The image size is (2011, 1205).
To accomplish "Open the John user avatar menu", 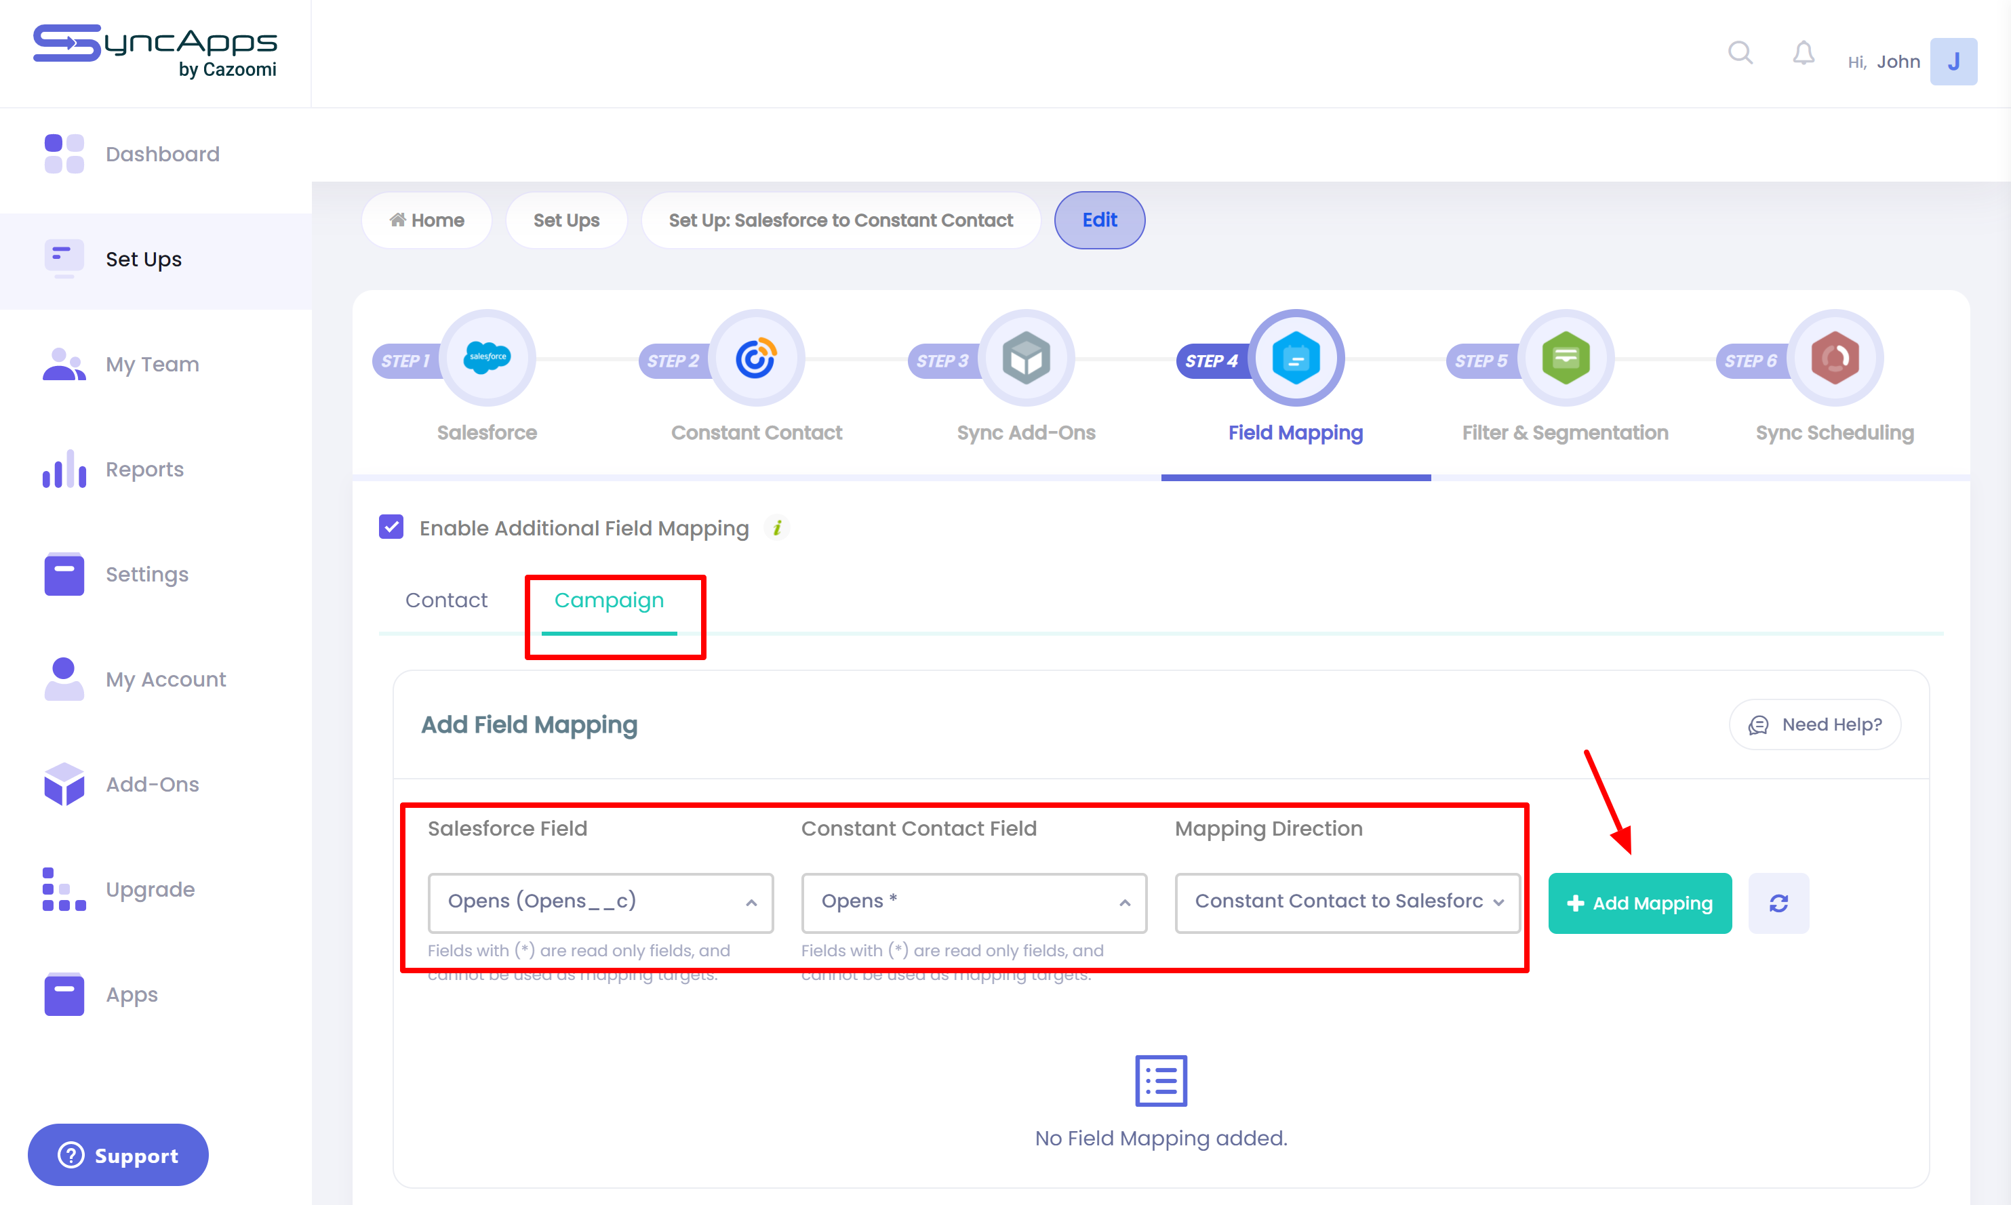I will [x=1953, y=62].
